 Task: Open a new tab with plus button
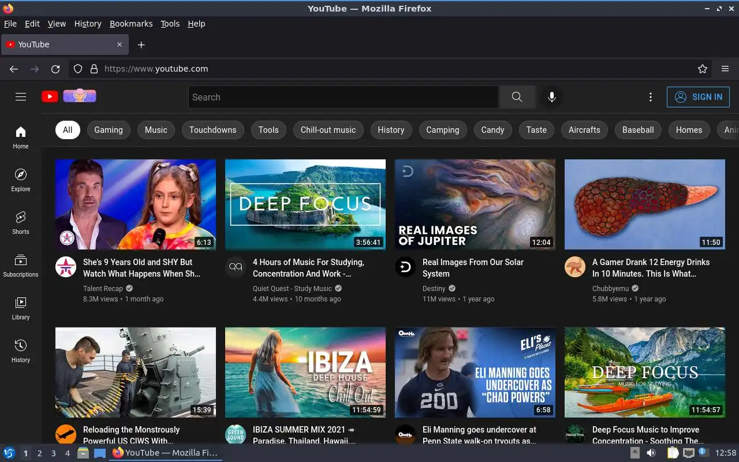click(141, 44)
